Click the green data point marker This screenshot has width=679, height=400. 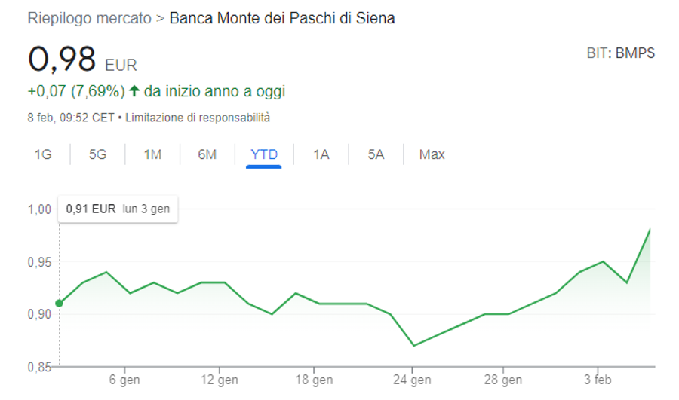60,303
